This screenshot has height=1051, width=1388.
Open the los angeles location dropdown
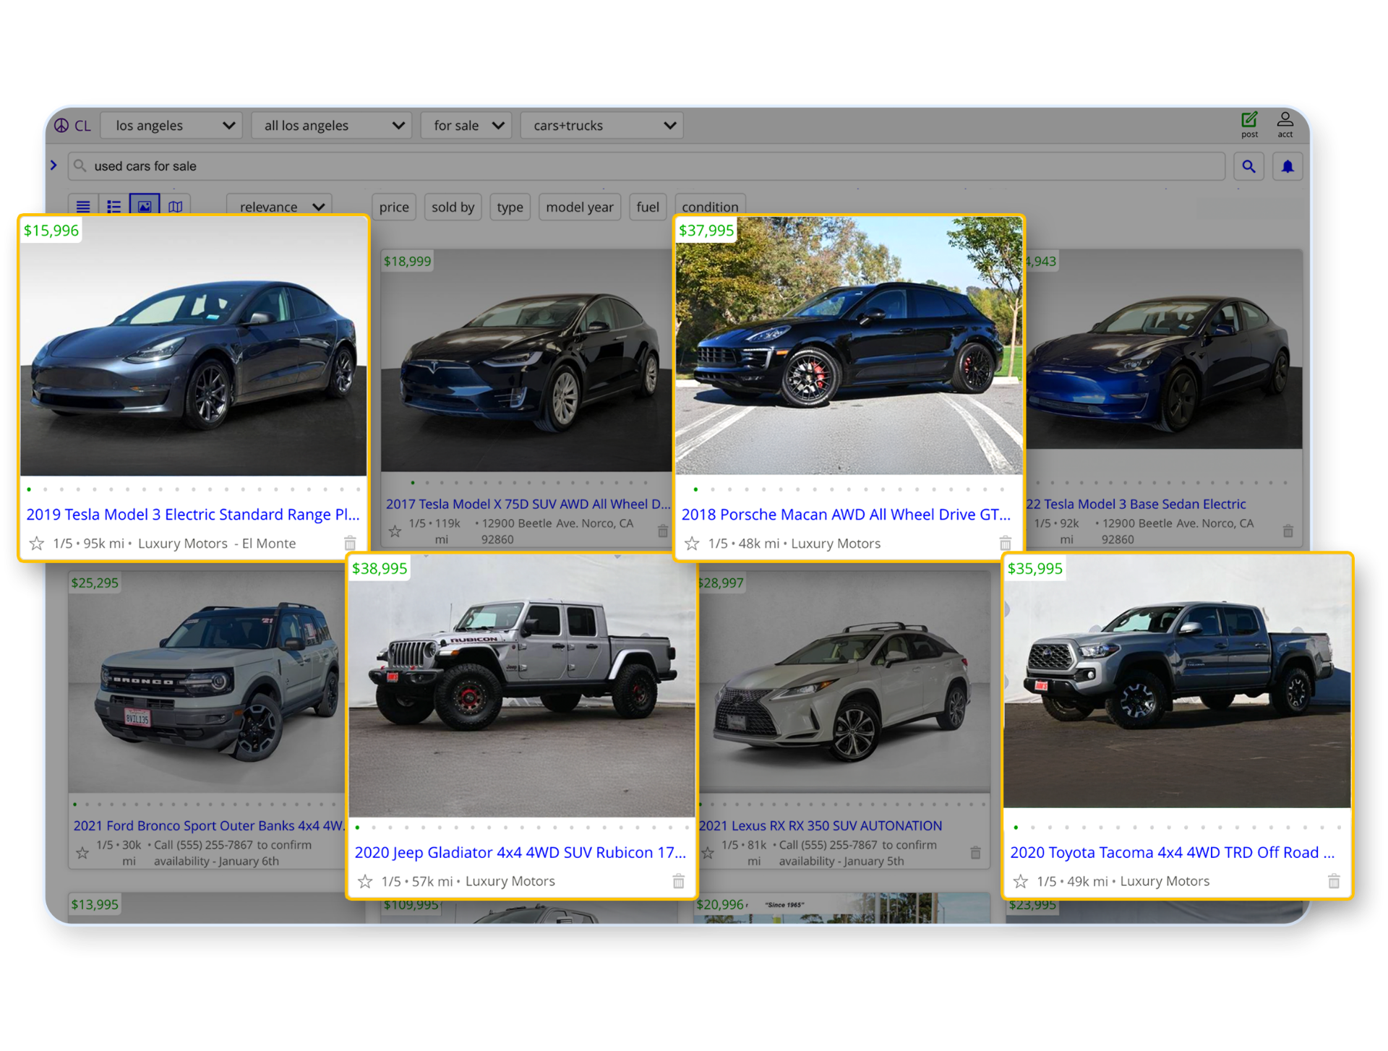pyautogui.click(x=172, y=126)
